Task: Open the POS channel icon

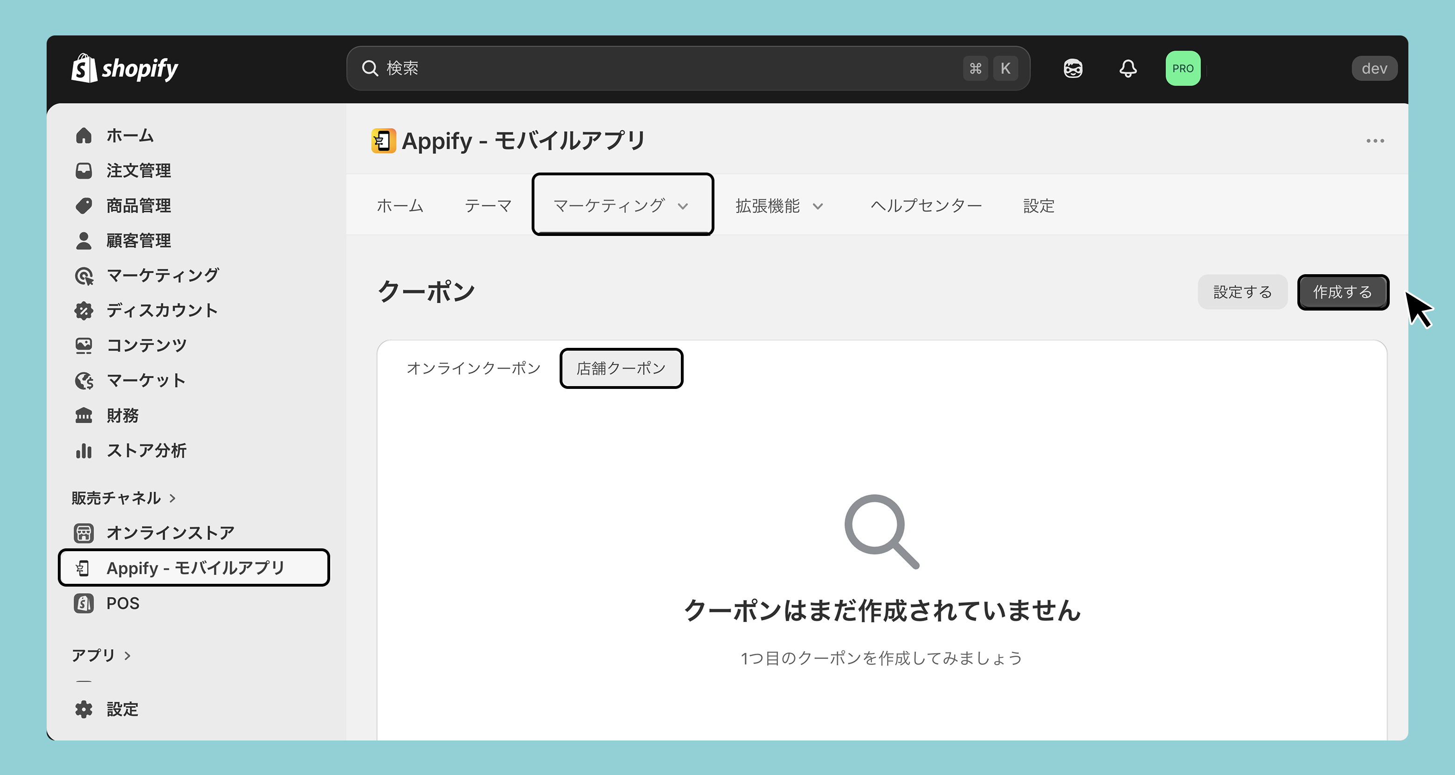Action: point(83,603)
